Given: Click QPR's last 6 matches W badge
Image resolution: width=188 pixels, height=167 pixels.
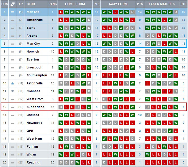Looking at the screenshot, I should [x=170, y=131].
